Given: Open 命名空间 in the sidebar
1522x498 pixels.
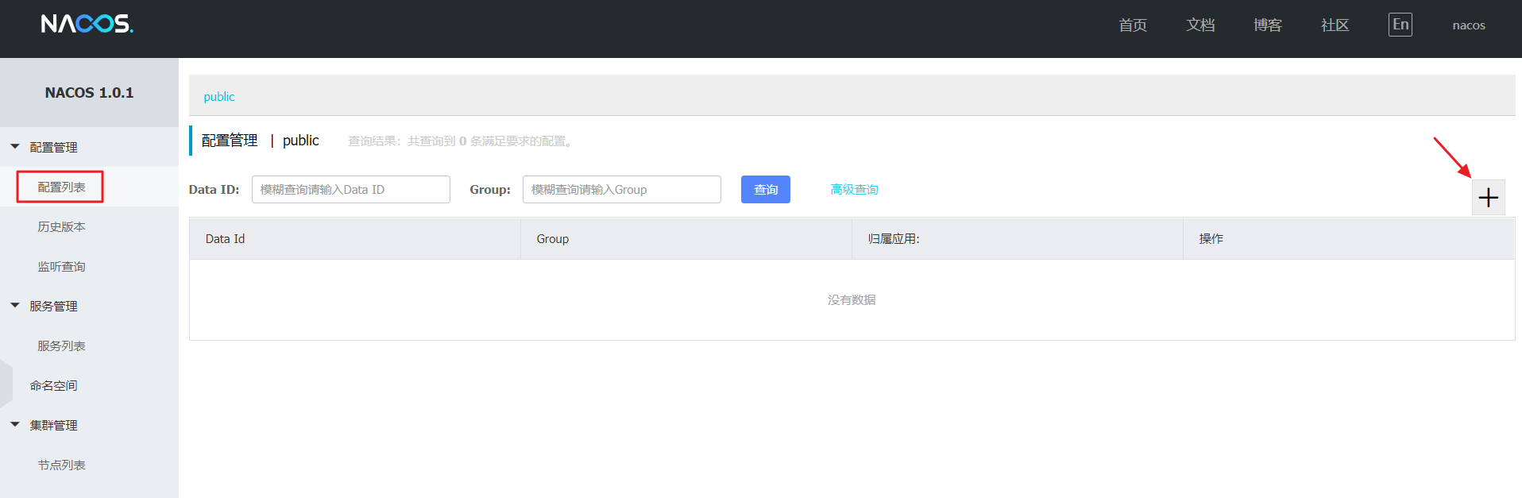Looking at the screenshot, I should click(x=53, y=386).
